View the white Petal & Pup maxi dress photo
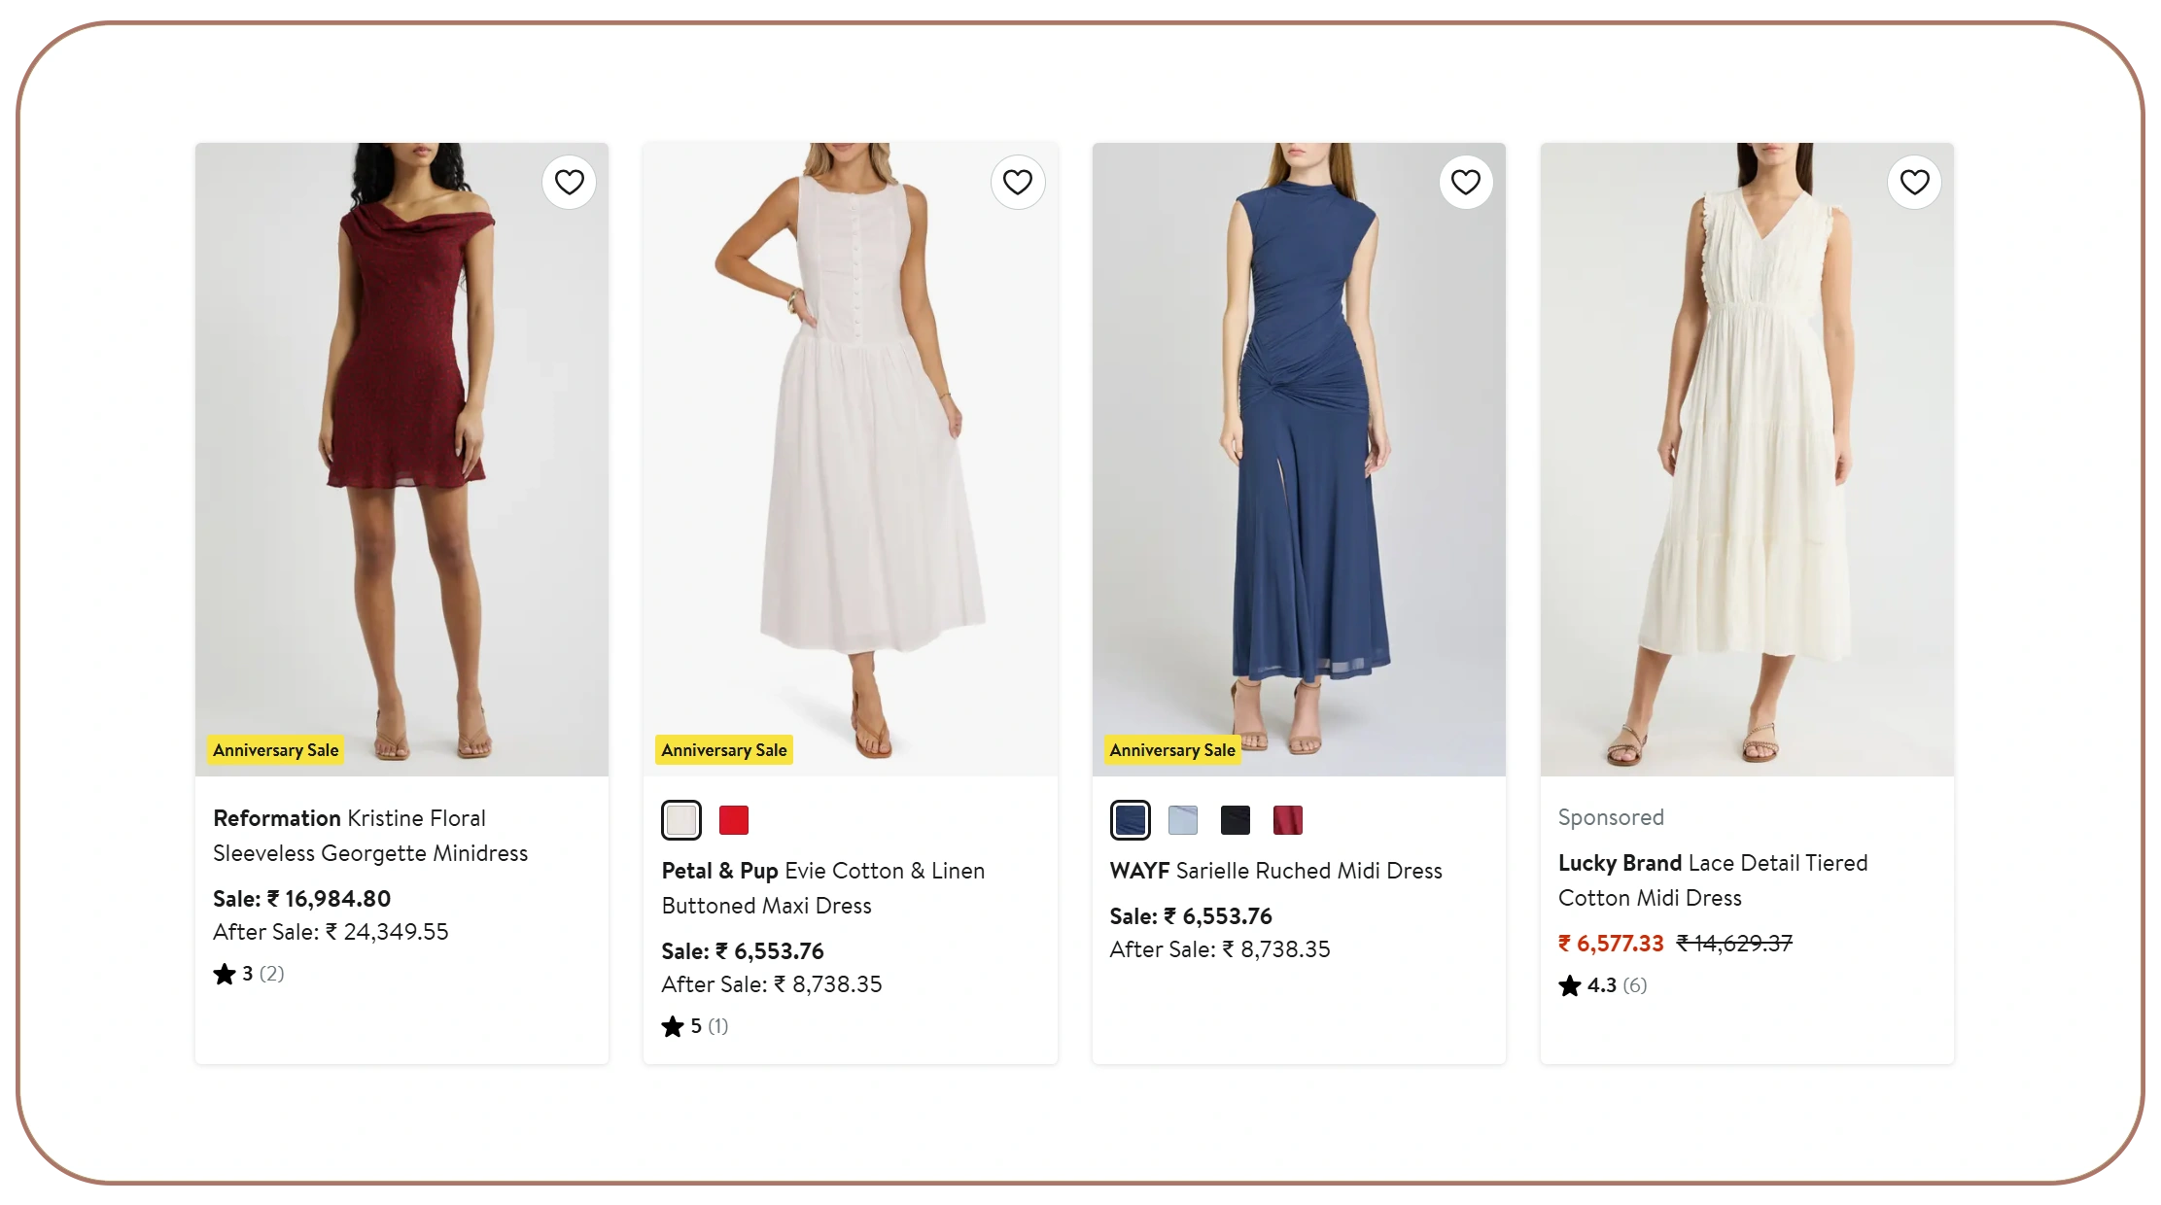The image size is (2161, 1205). pyautogui.click(x=851, y=459)
